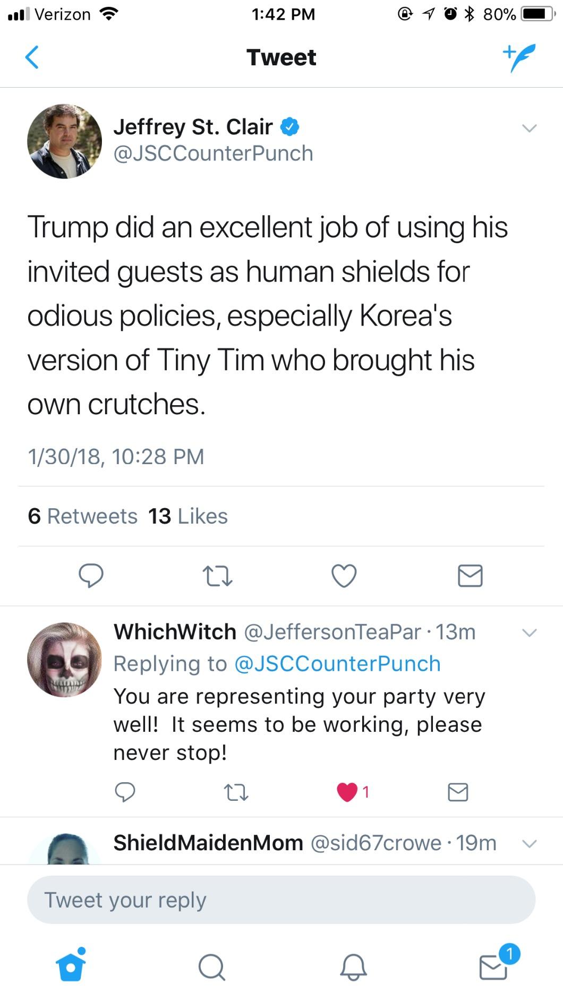The height and width of the screenshot is (1001, 563).
Task: Open options chevron on main tweet
Action: pos(529,128)
